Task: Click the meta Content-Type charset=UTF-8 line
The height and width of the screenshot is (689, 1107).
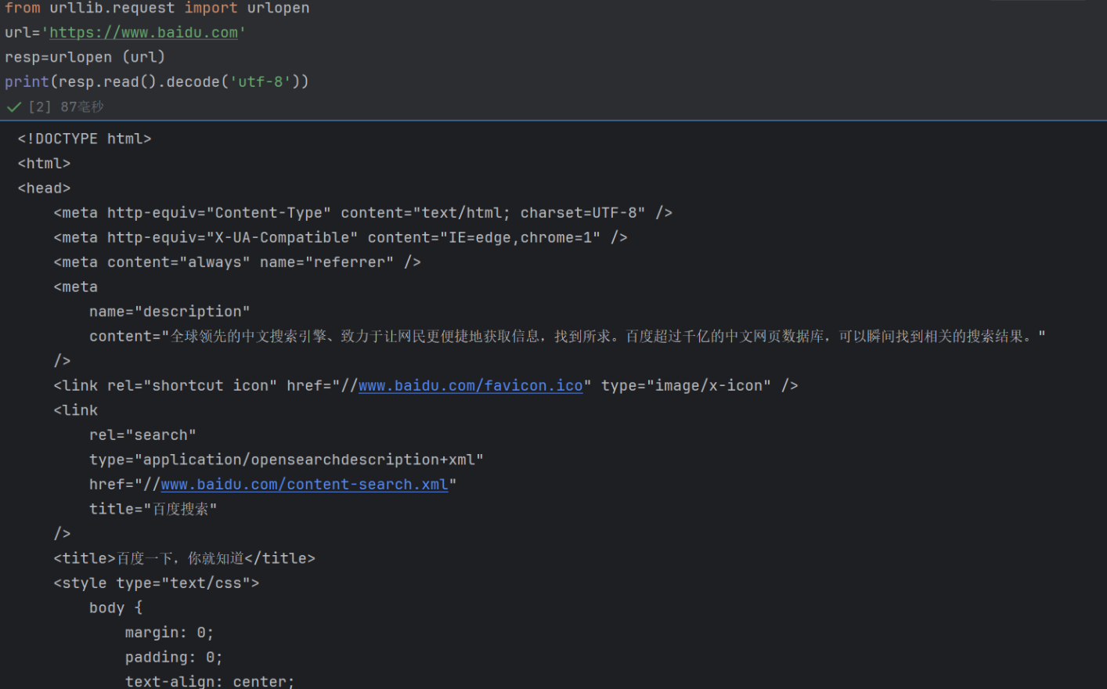Action: (x=363, y=212)
